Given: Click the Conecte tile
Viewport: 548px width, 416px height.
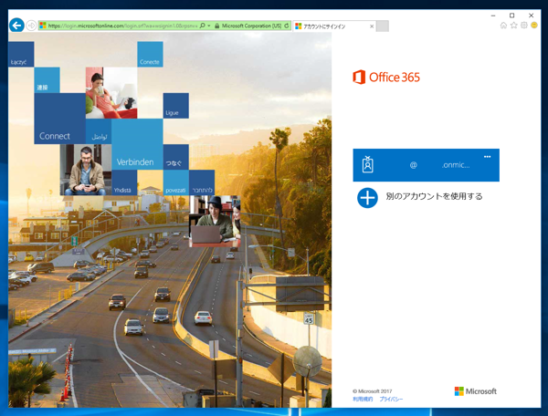Looking at the screenshot, I should point(150,54).
